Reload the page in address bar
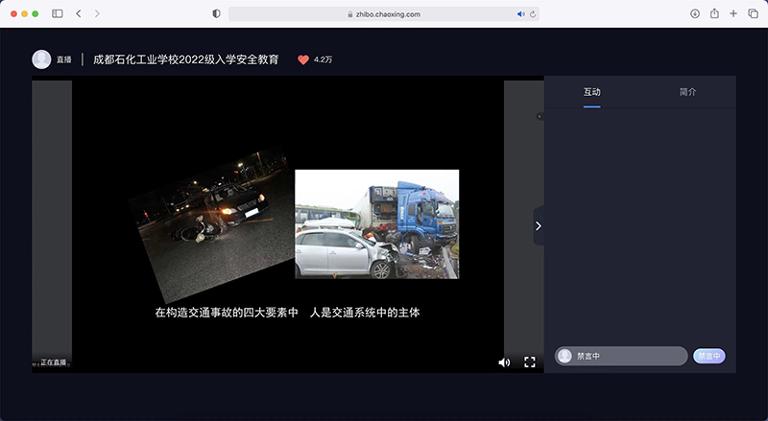 pos(533,14)
